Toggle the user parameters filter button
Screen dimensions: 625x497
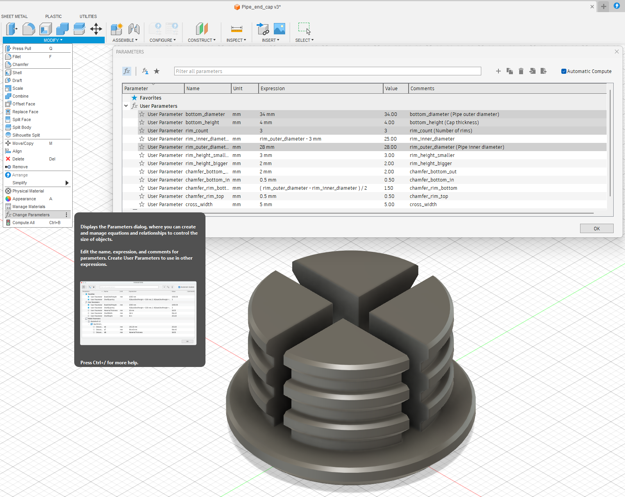coord(145,71)
